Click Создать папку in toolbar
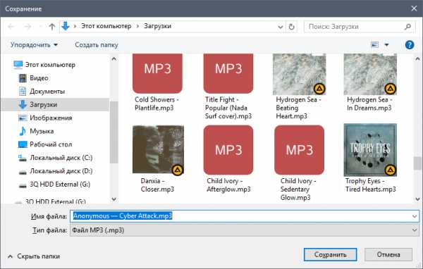Screen dimensions: 423x269 [x=97, y=45]
